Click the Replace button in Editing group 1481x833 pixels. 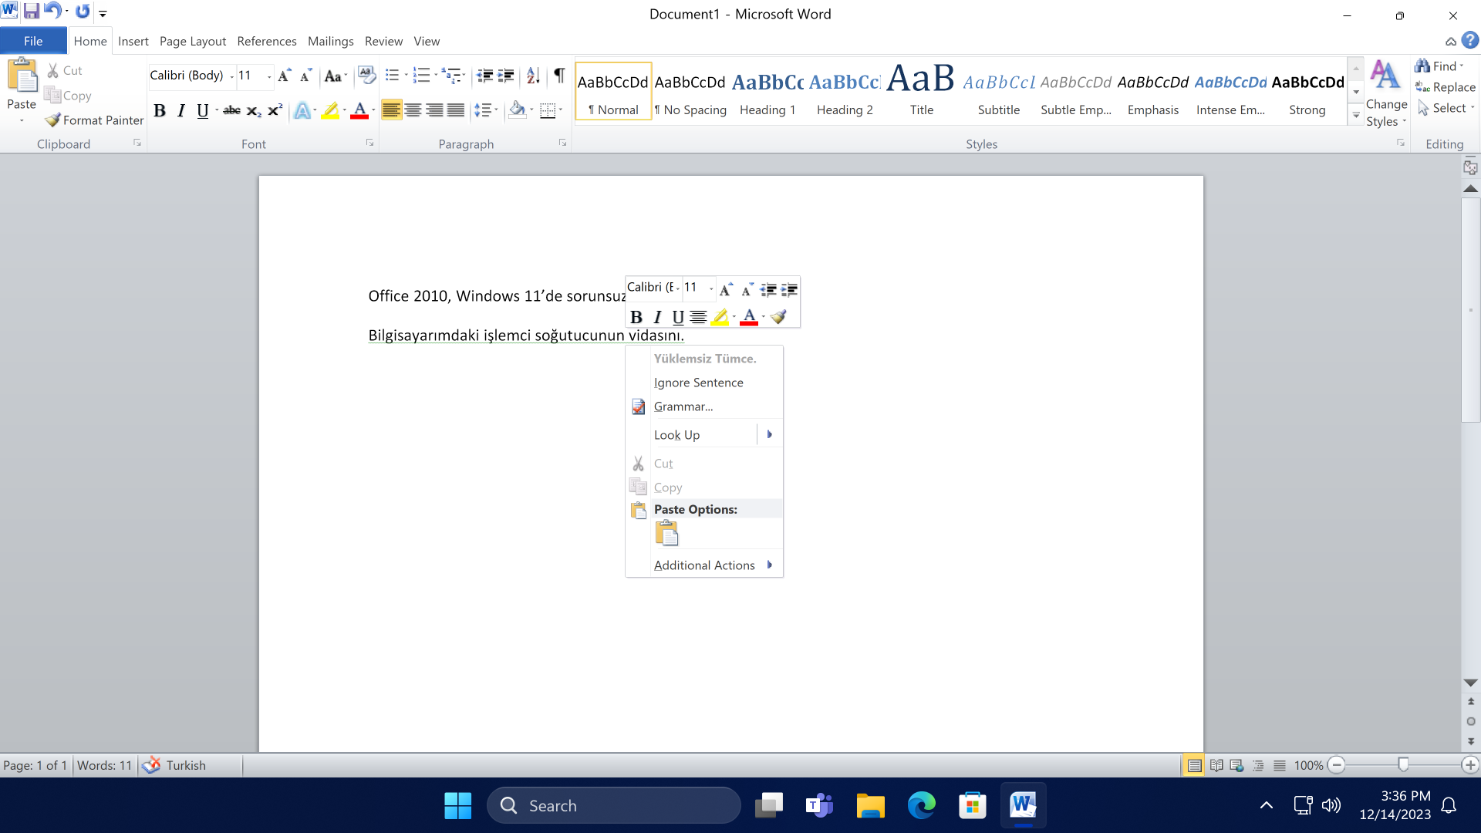click(1446, 87)
